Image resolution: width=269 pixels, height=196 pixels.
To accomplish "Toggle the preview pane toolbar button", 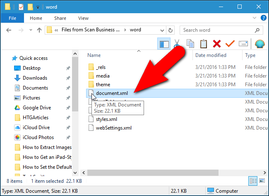I will click(164, 44).
